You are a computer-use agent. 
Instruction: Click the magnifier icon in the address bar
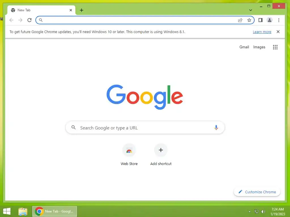click(41, 20)
